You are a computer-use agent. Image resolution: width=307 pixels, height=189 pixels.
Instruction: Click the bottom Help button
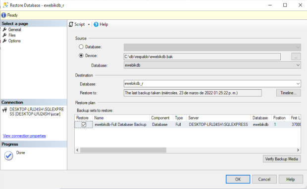(291, 179)
